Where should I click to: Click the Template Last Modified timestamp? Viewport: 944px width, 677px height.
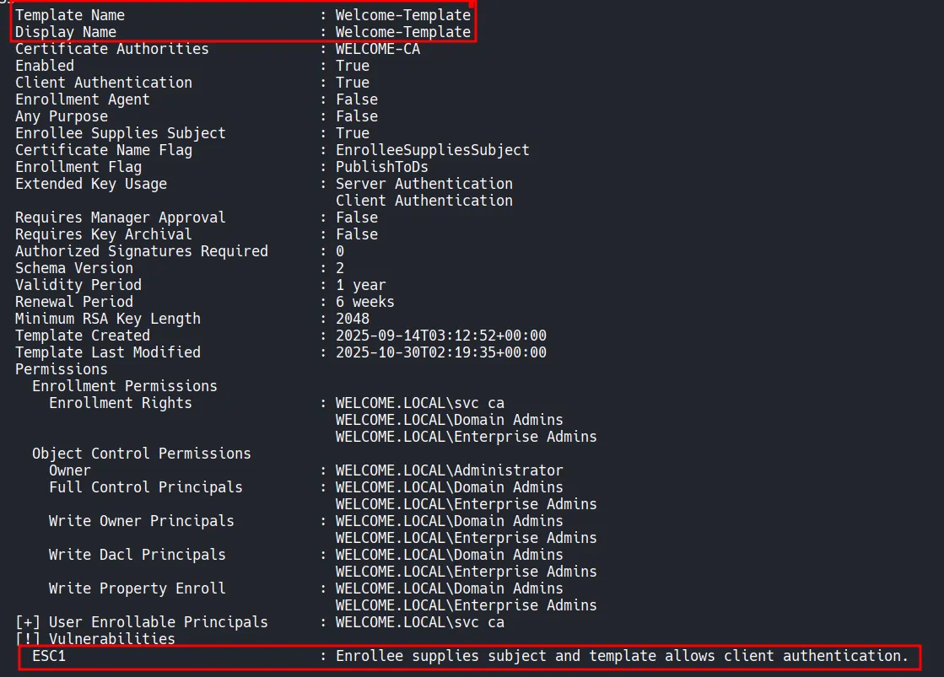440,352
